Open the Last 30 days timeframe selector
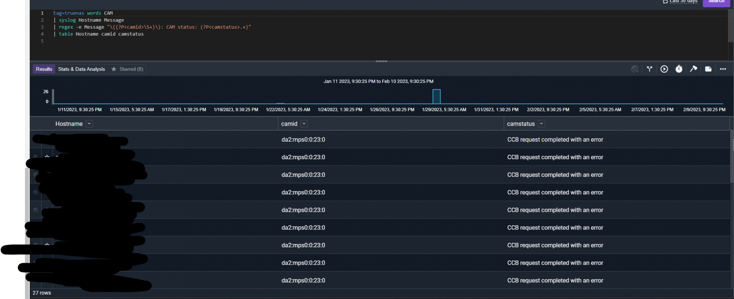734x299 pixels. (683, 2)
